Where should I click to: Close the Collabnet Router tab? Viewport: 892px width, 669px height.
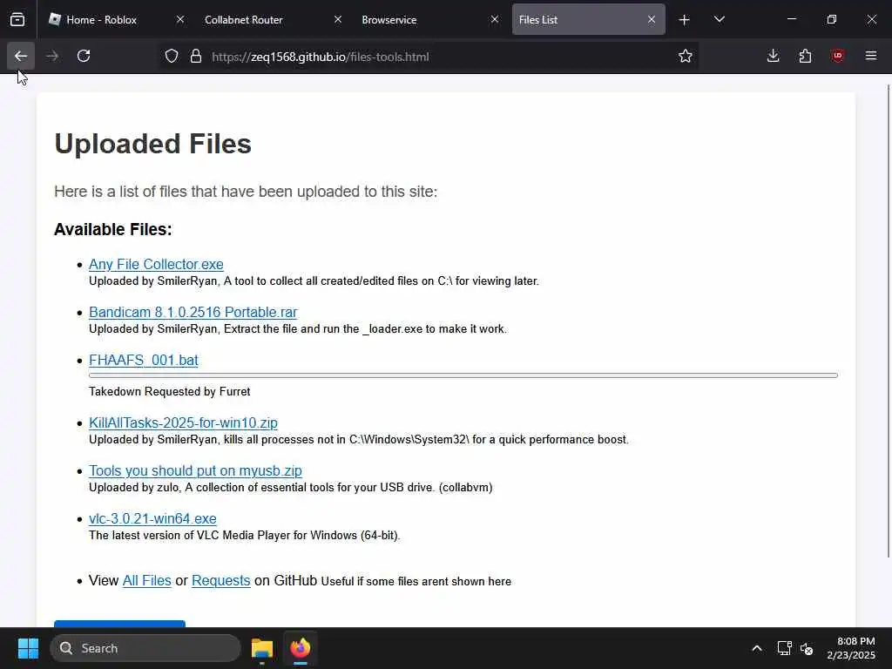(337, 19)
